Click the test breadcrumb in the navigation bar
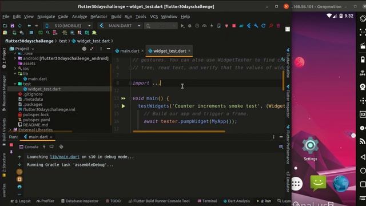 [63, 41]
